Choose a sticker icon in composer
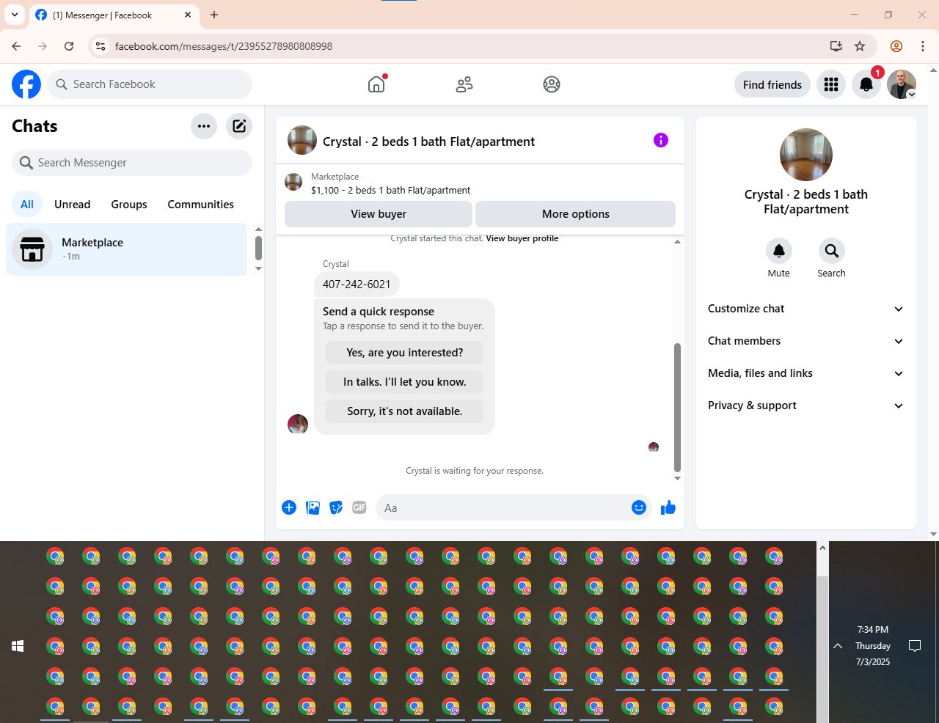Viewport: 939px width, 723px height. (336, 507)
